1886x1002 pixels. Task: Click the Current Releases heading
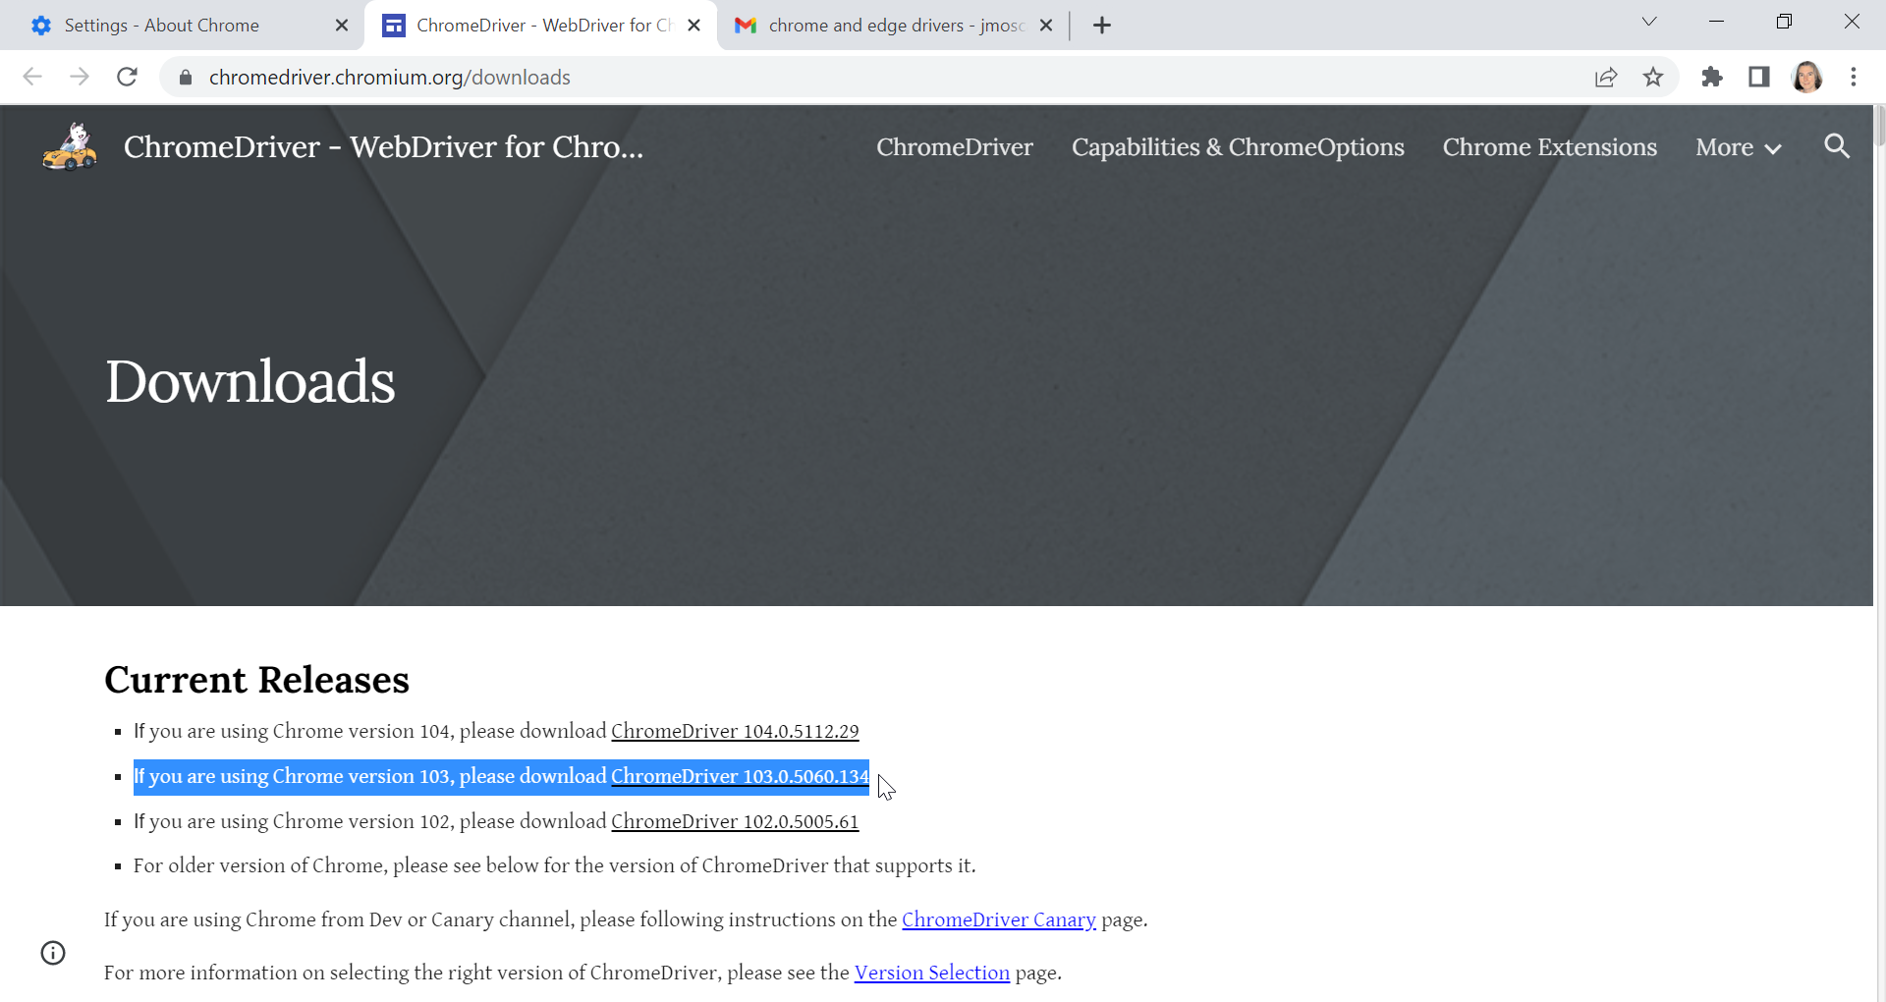point(257,680)
